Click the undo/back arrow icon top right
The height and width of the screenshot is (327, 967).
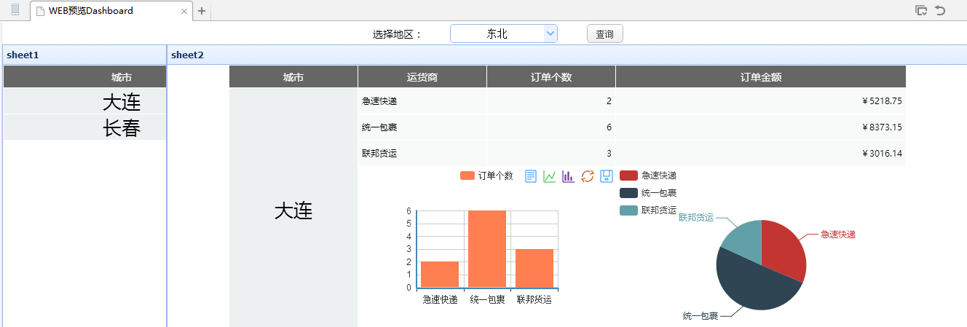940,10
